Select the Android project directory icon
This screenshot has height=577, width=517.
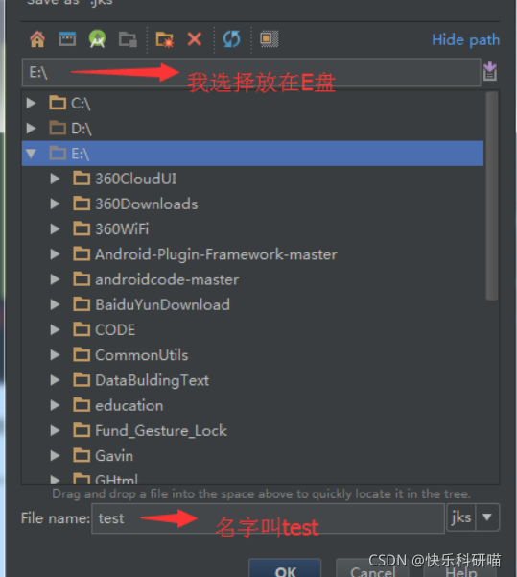point(97,39)
